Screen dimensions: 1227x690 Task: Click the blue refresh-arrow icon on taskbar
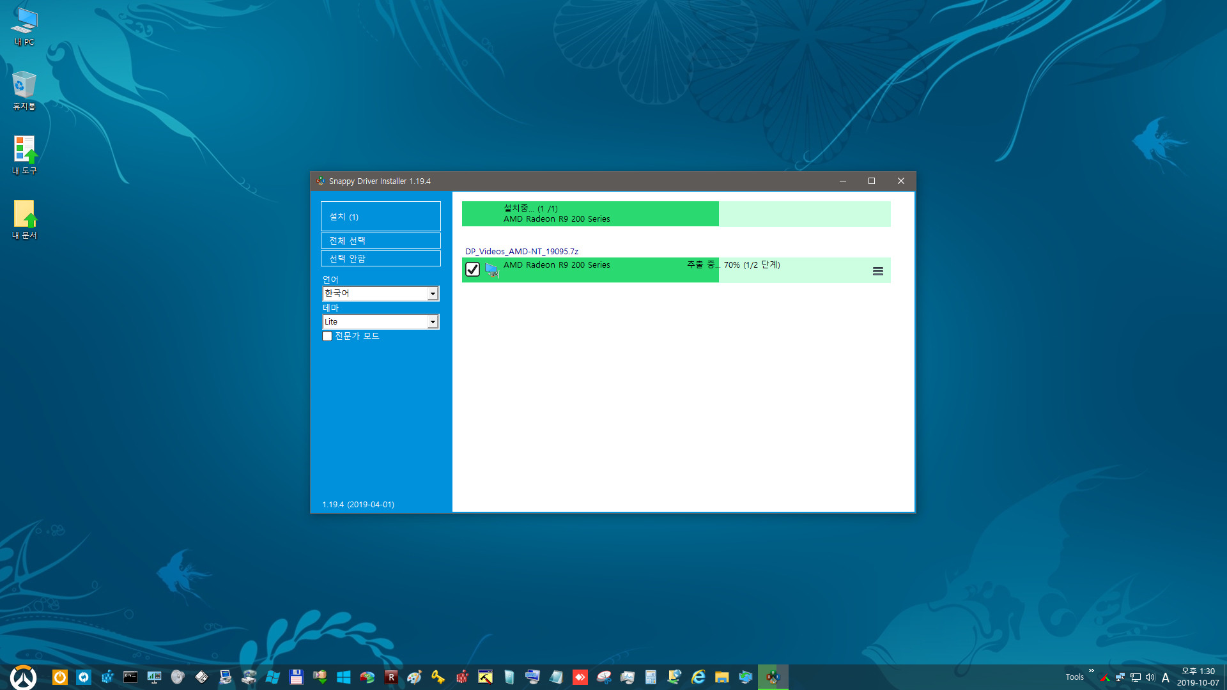click(84, 677)
